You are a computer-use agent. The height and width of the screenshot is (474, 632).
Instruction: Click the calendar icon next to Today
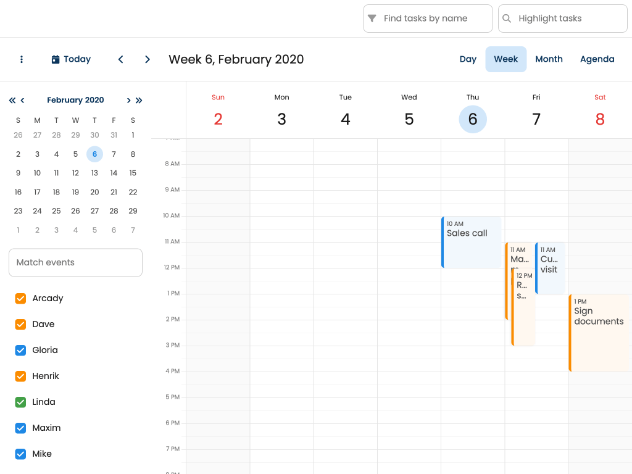pyautogui.click(x=56, y=59)
